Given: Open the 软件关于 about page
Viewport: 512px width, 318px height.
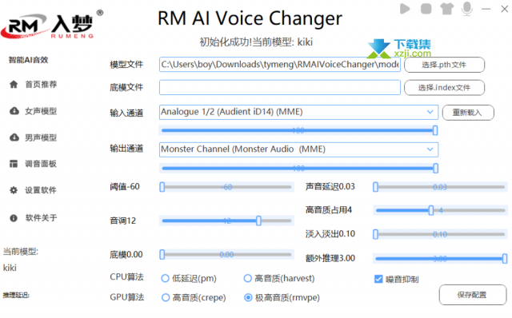Looking at the screenshot, I should (41, 217).
